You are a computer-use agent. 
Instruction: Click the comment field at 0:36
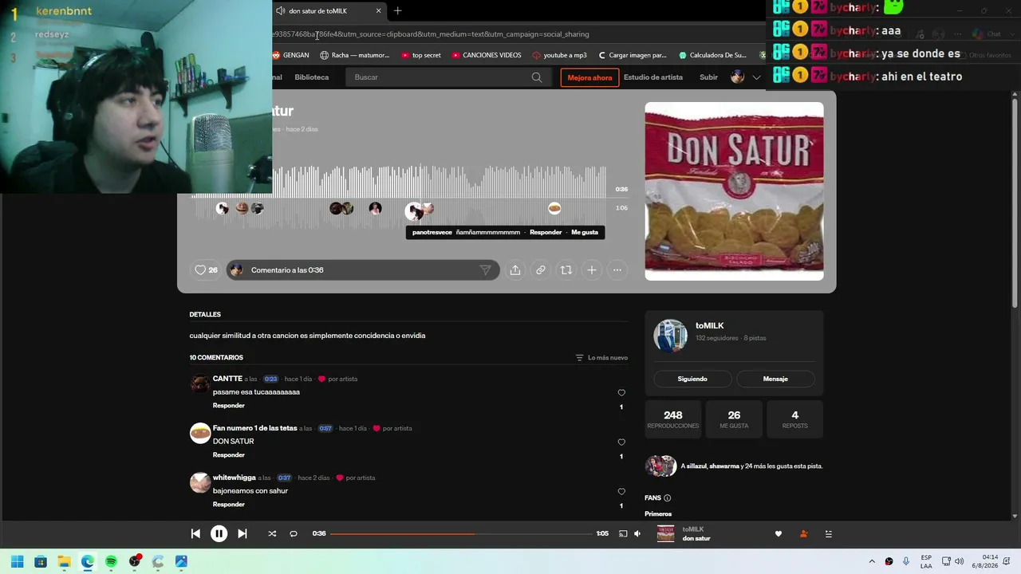point(363,270)
